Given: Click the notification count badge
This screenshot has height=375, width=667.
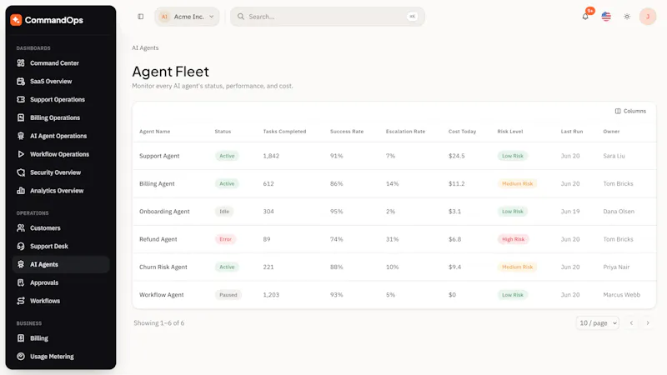Looking at the screenshot, I should point(590,11).
